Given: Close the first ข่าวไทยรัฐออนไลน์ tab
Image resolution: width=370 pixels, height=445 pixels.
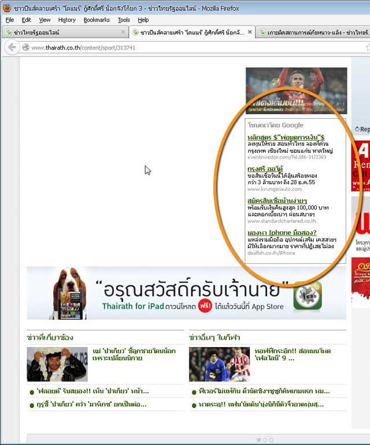Looking at the screenshot, I should [x=123, y=32].
